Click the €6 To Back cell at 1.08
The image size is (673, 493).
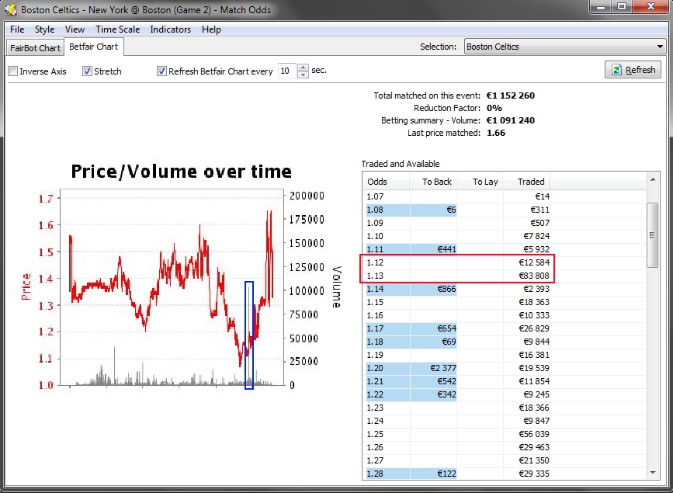click(x=433, y=210)
